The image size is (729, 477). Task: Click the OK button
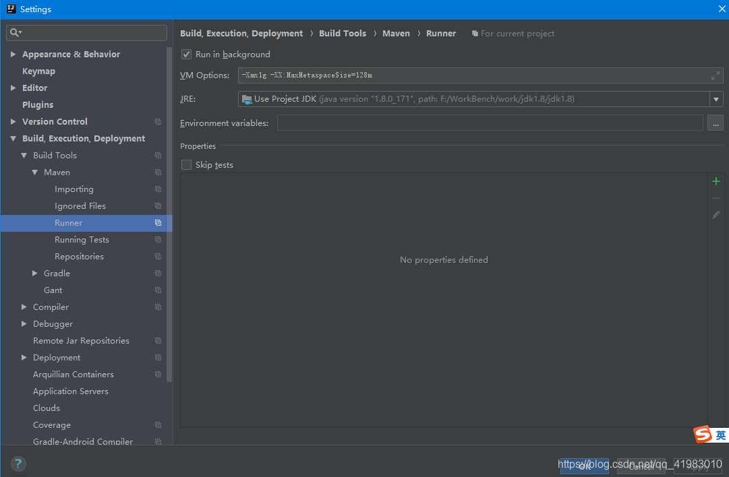click(584, 465)
